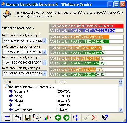Go back with the green left arrow

[58, 118]
